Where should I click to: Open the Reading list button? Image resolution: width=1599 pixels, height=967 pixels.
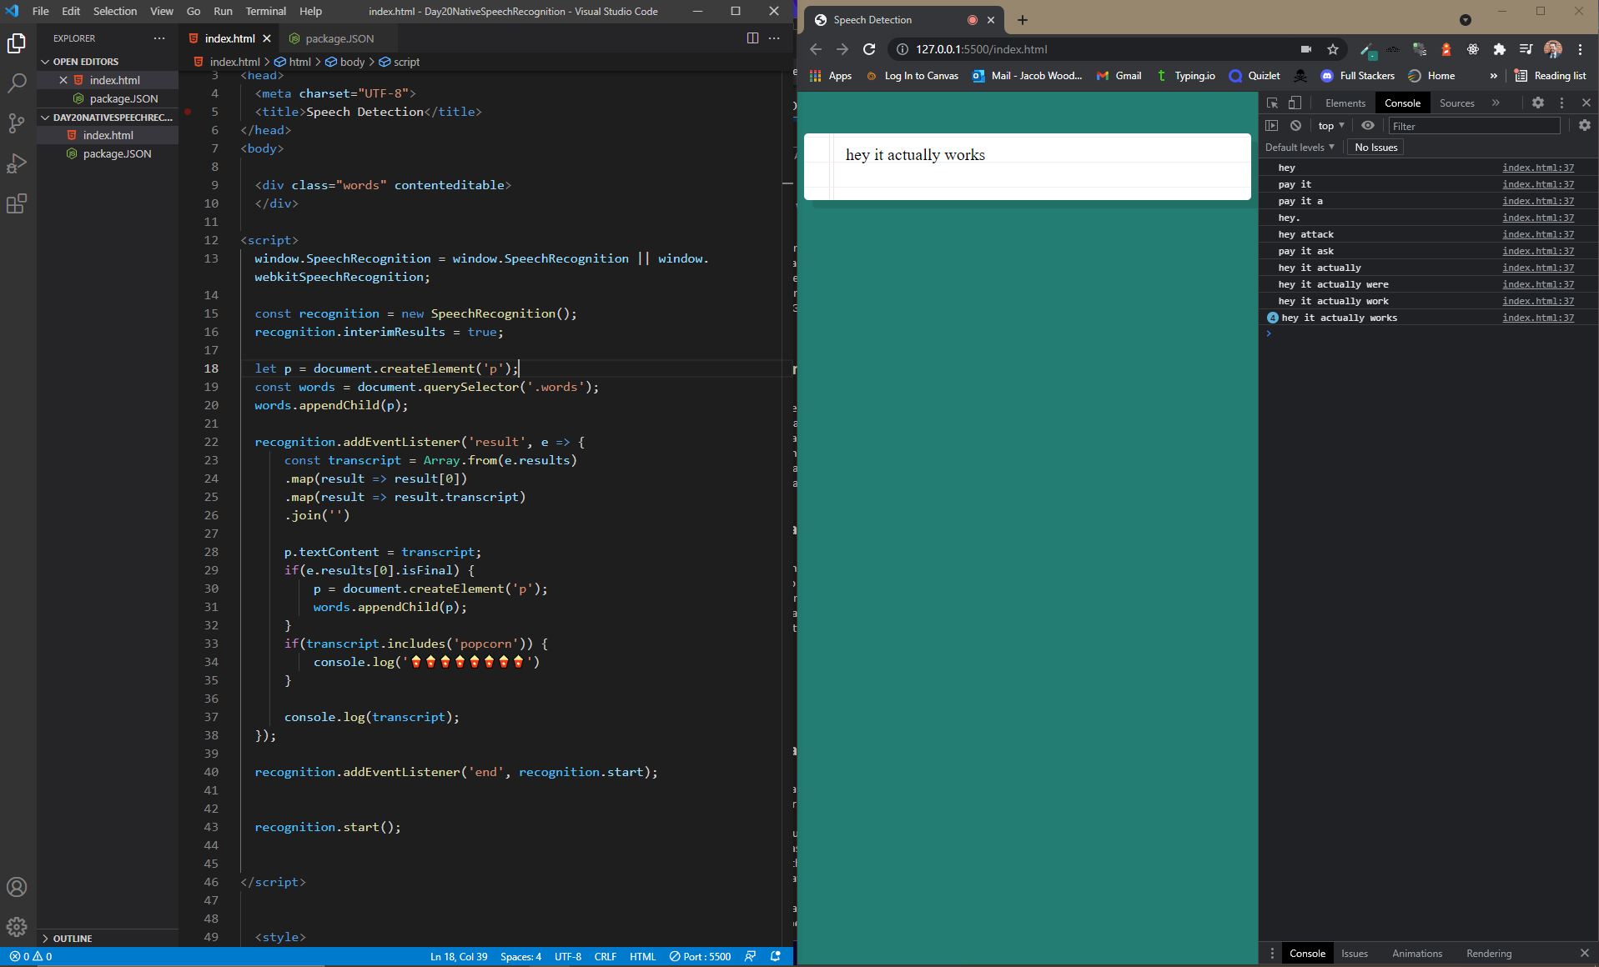point(1551,76)
